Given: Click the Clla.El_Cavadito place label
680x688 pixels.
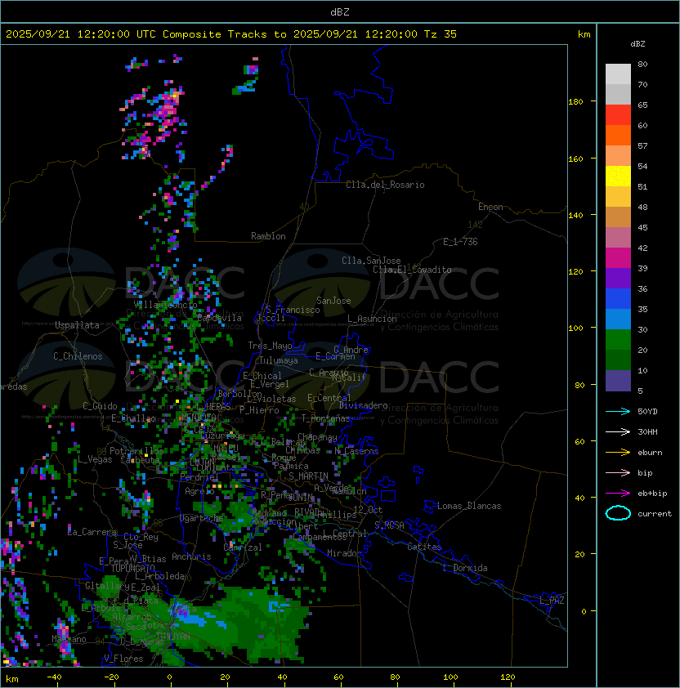Looking at the screenshot, I should (x=412, y=270).
